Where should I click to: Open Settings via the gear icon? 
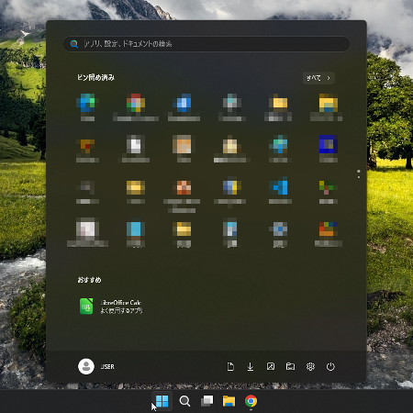pos(310,366)
